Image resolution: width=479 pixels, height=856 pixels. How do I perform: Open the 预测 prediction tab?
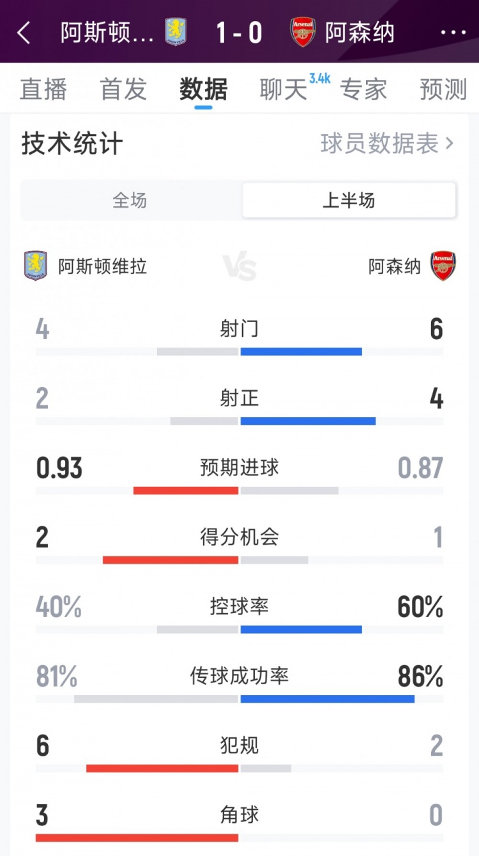point(443,90)
